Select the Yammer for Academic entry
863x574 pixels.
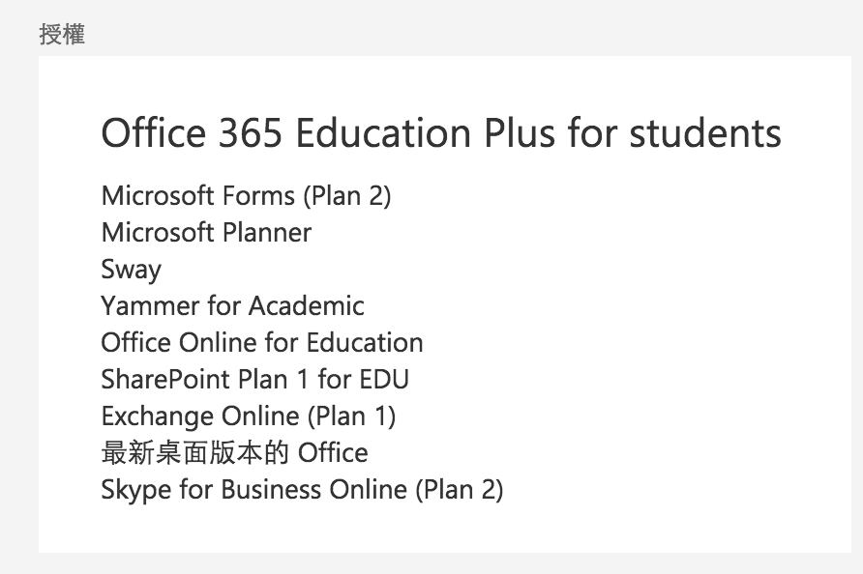(x=232, y=306)
